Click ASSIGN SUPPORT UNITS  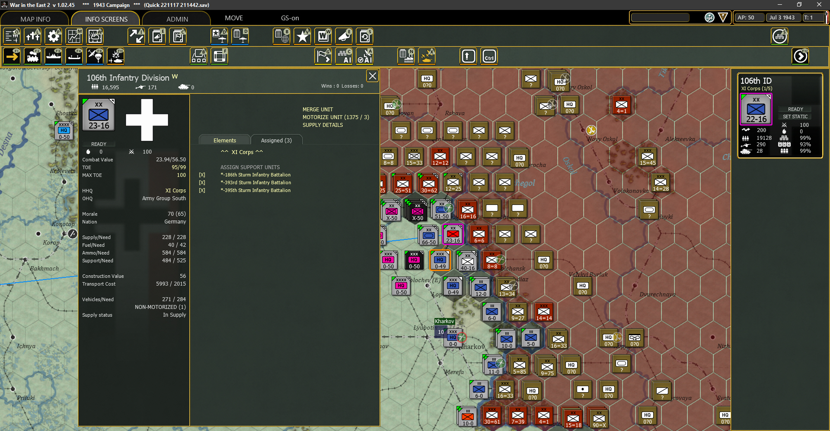(250, 167)
